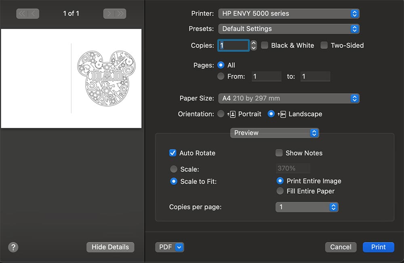Viewport: 404px width, 263px height.
Task: Click the DAD mouse-head print preview thumbnail
Action: pyautogui.click(x=71, y=79)
